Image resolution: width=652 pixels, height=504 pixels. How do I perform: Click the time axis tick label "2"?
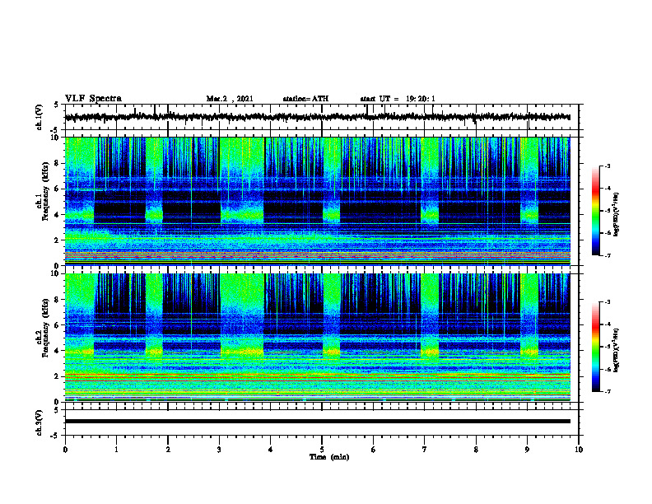click(168, 450)
